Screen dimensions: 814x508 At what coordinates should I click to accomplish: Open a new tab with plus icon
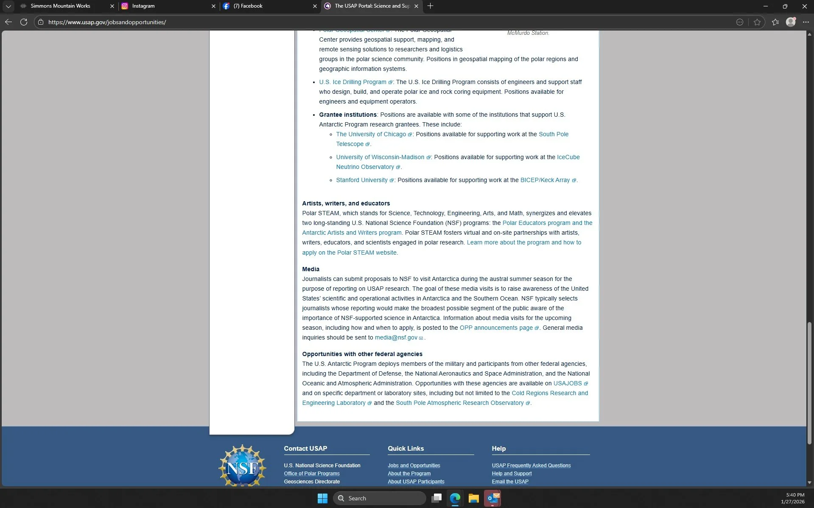tap(430, 6)
